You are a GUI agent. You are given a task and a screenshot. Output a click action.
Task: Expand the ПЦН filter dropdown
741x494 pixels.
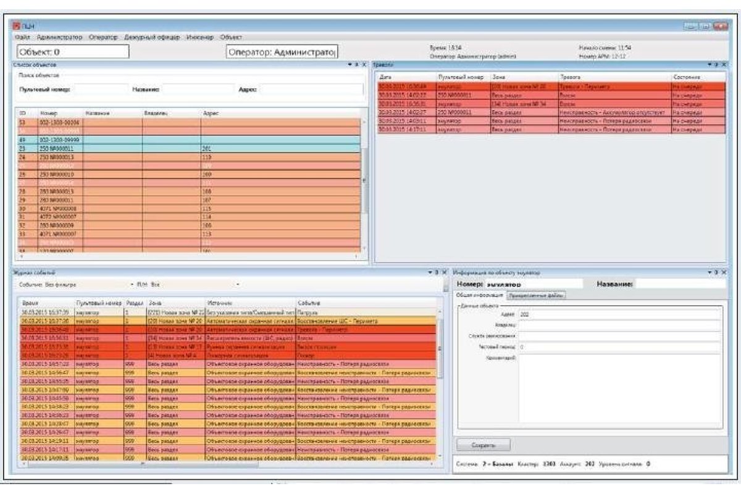point(195,285)
